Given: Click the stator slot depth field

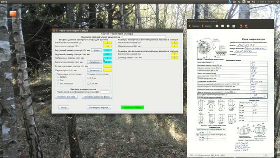Looking at the screenshot, I should point(108,58).
